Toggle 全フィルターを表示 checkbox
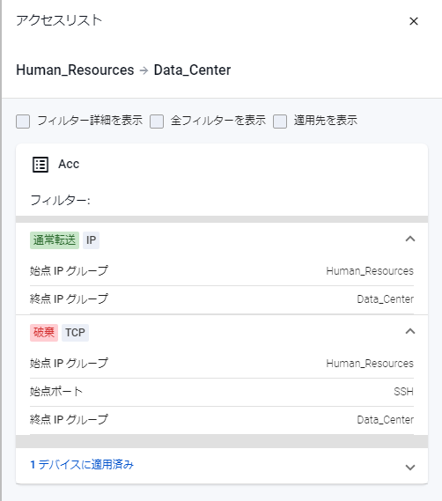 pos(157,122)
